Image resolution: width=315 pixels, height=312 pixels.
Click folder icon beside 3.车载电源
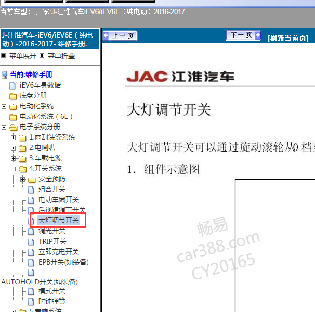22,159
